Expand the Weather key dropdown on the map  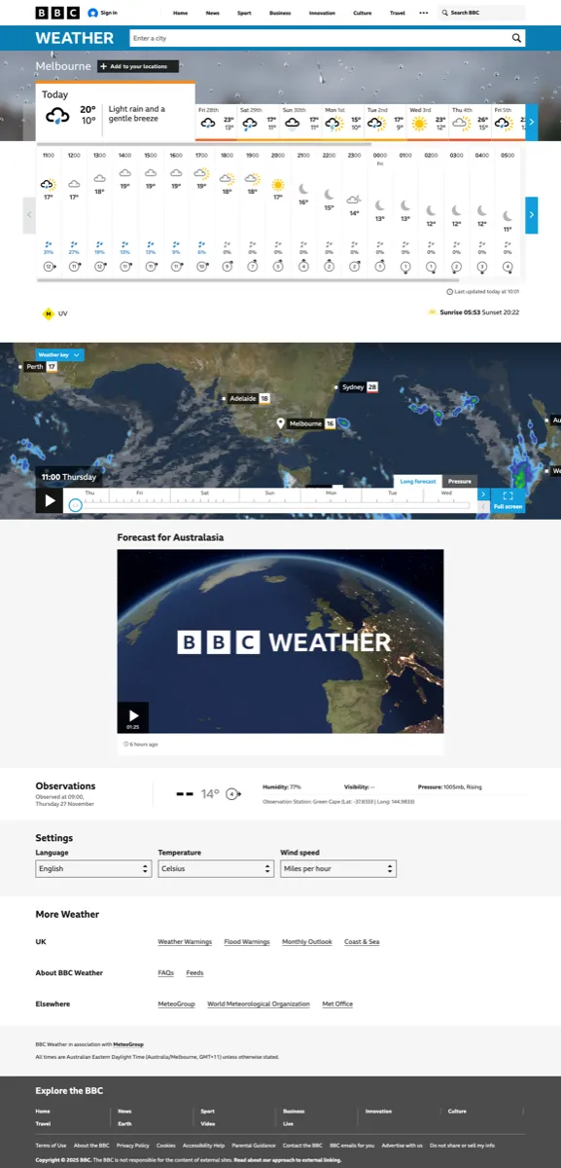pos(59,355)
